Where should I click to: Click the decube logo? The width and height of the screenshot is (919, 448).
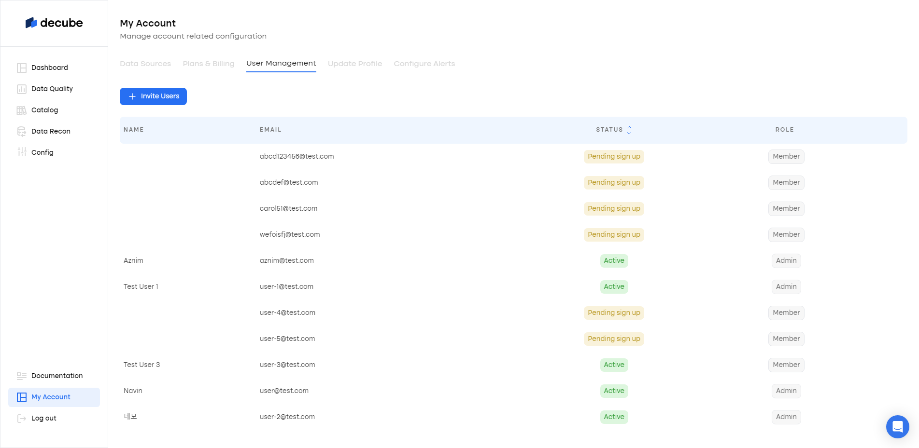(x=54, y=23)
